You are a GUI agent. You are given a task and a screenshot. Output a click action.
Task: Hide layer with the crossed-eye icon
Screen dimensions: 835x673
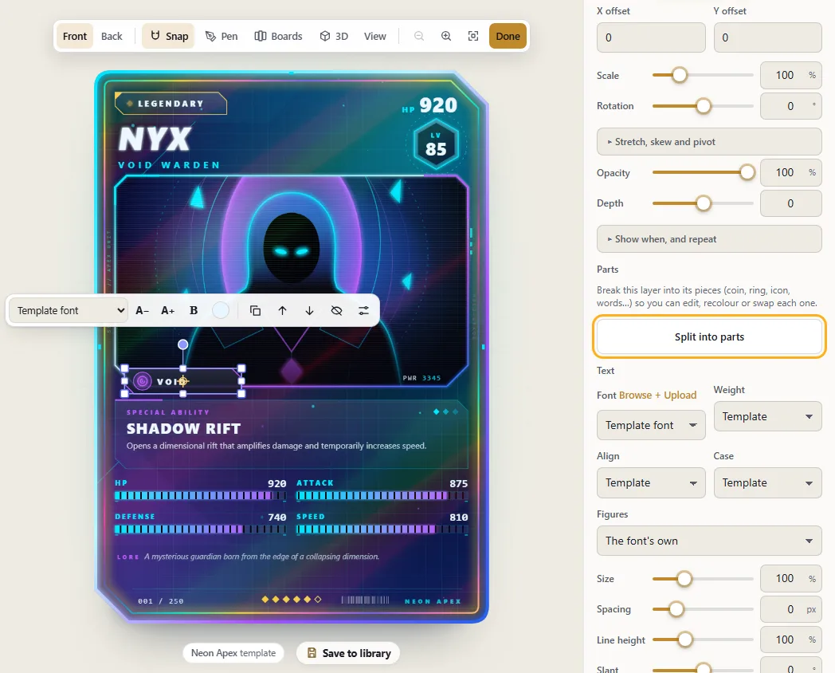click(336, 311)
